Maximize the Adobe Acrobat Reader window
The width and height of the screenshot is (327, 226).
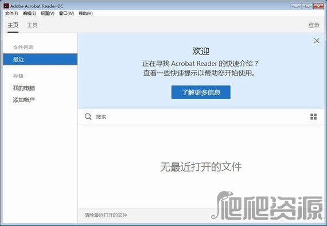point(307,6)
